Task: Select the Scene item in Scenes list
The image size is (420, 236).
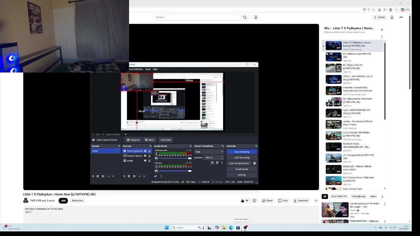Action: [x=106, y=151]
